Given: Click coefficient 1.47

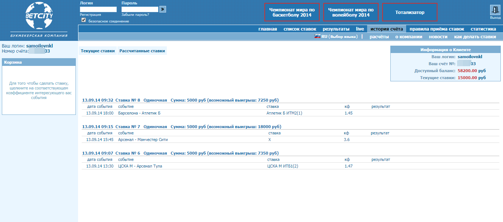Looking at the screenshot, I should 349,166.
